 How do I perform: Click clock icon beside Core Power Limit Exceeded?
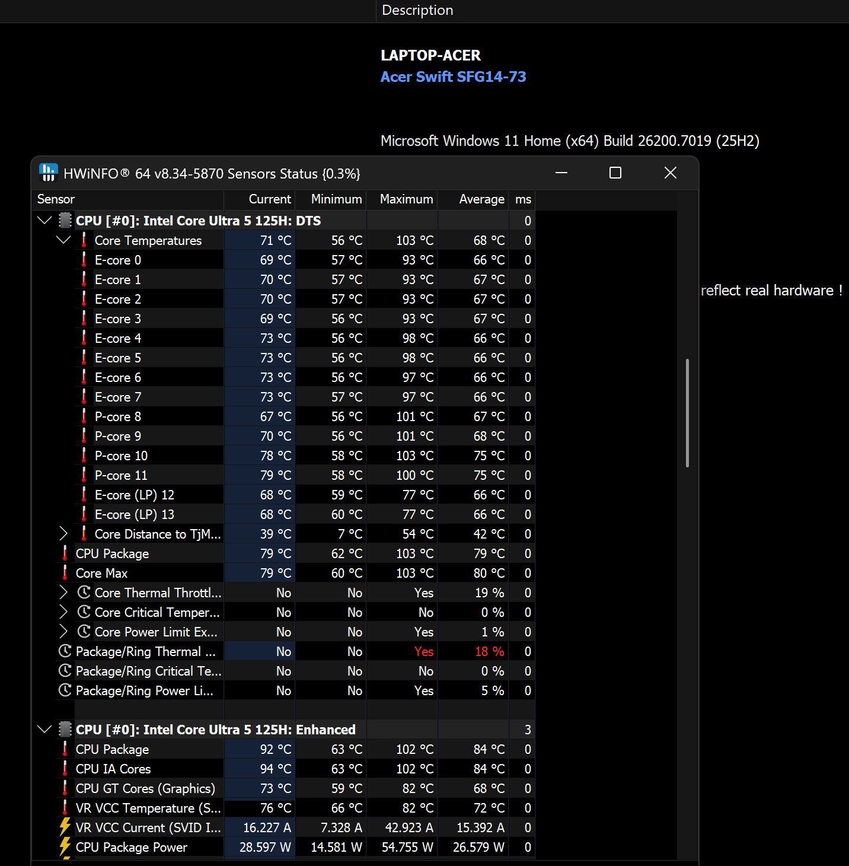tap(84, 632)
